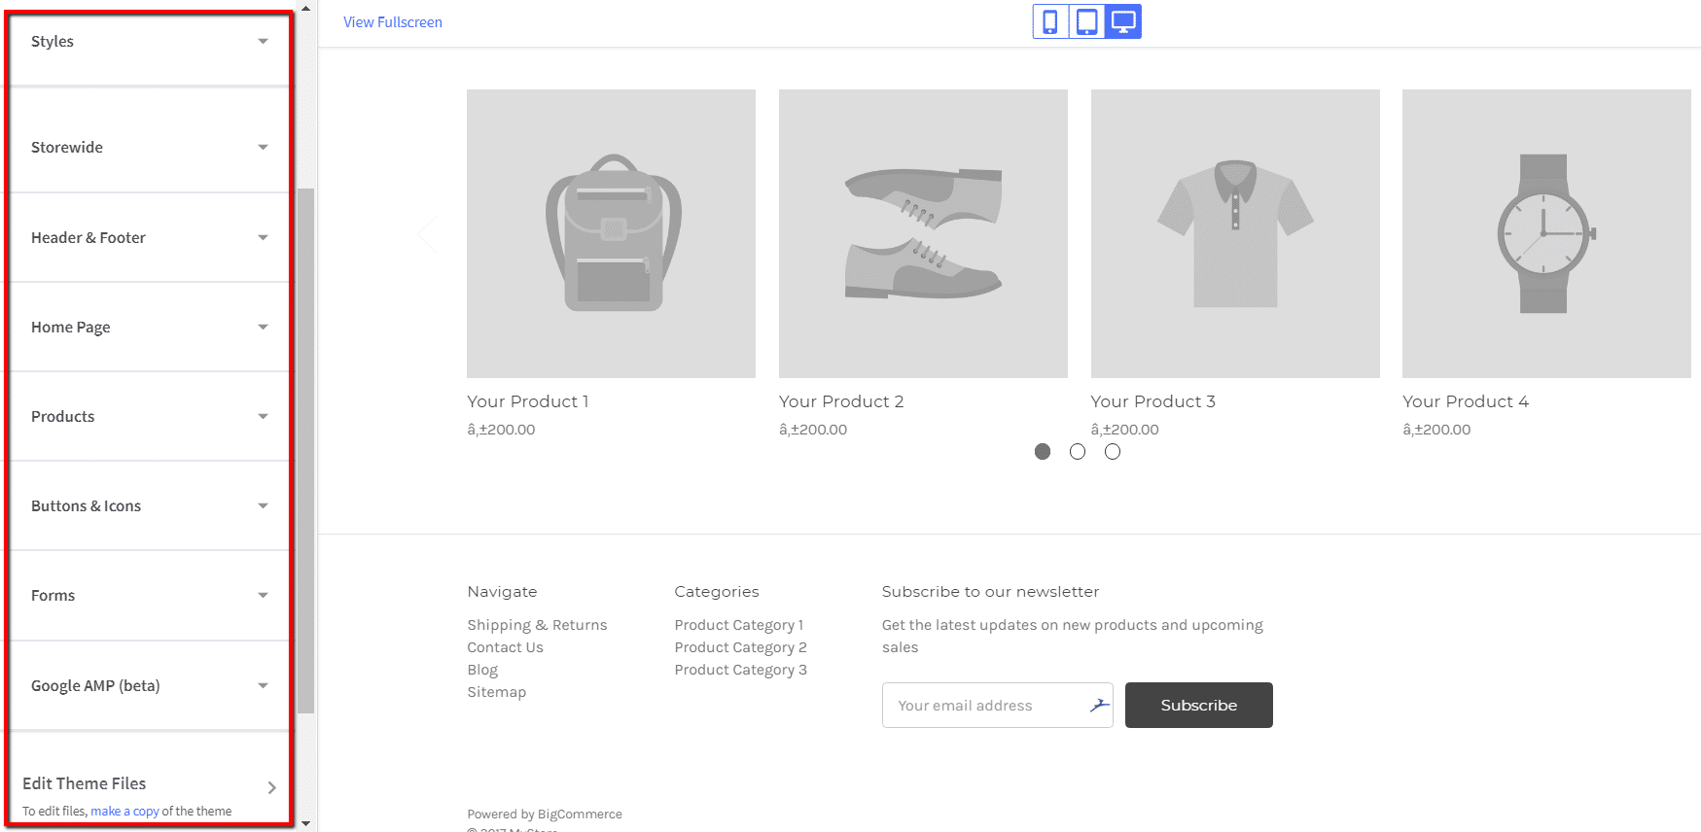Open the View Fullscreen link
1701x832 pixels.
coord(393,22)
